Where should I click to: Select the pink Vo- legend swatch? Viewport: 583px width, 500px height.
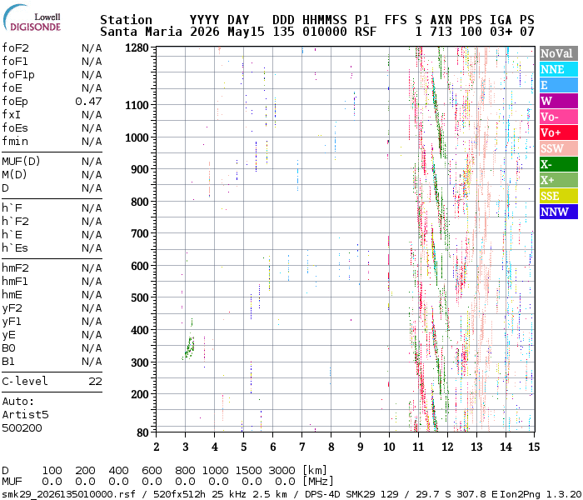click(x=559, y=117)
